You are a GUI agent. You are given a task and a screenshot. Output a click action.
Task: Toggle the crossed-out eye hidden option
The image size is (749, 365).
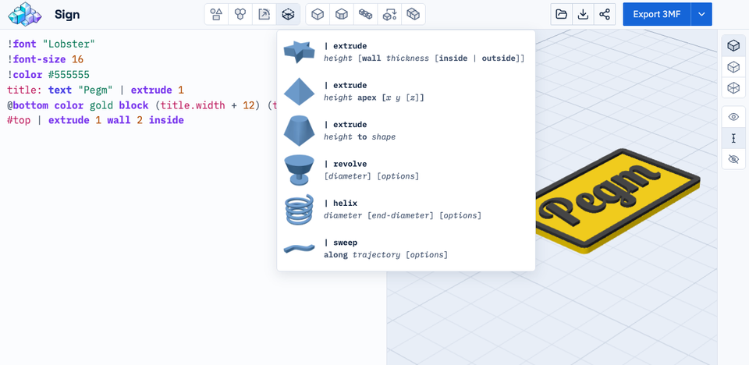(733, 159)
